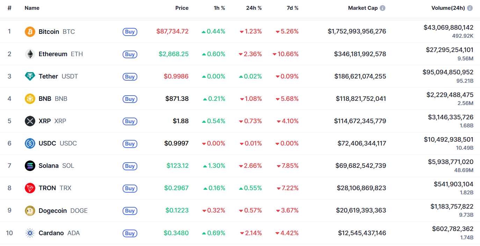Click the Ethereum diamond logo icon
The height and width of the screenshot is (246, 480).
point(30,54)
